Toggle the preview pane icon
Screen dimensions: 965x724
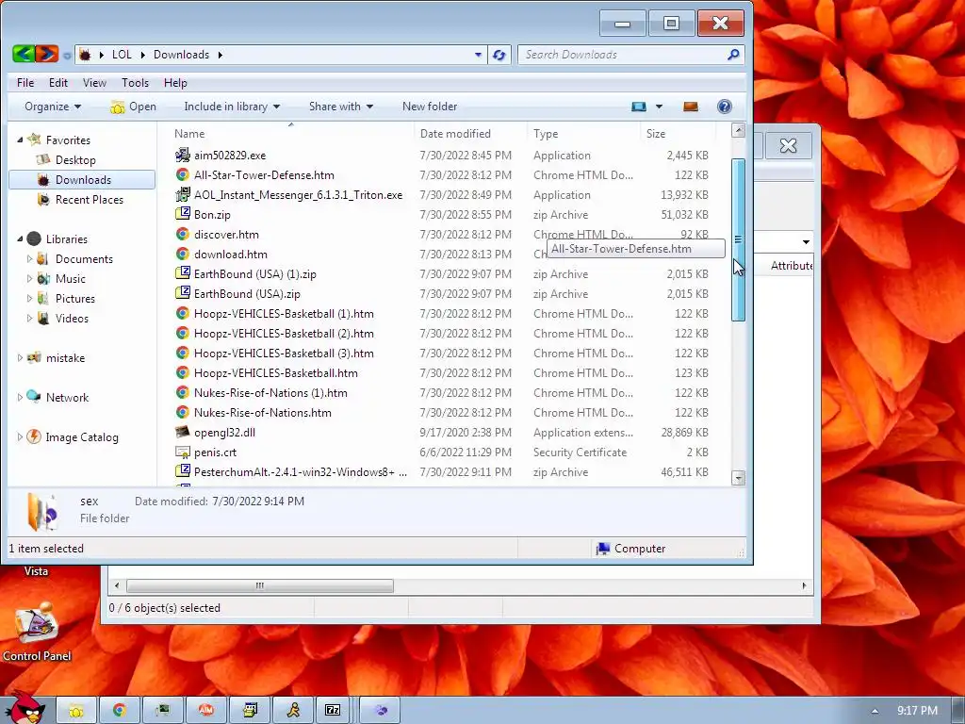point(691,107)
